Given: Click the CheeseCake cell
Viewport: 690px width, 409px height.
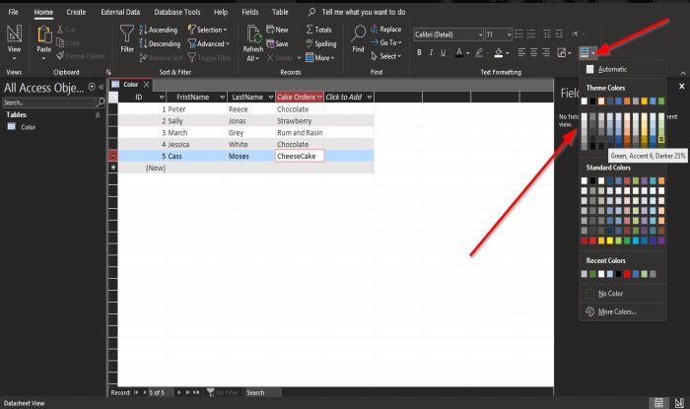Looking at the screenshot, I should coord(300,156).
